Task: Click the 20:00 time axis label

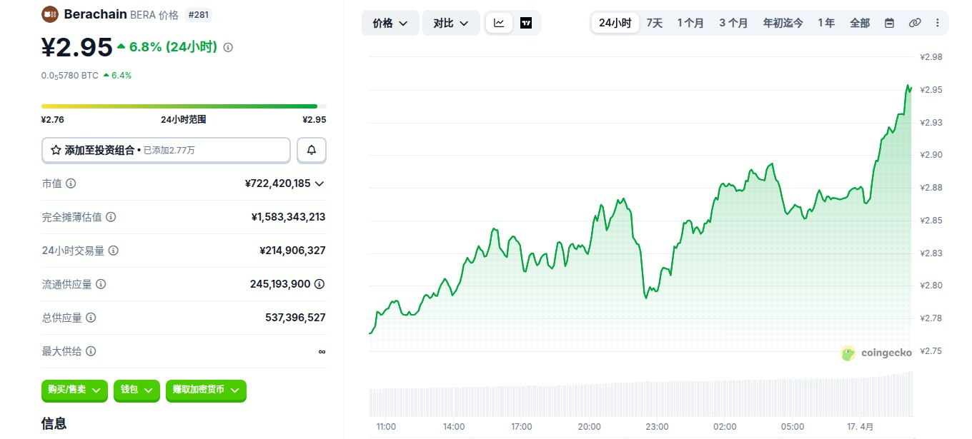Action: point(590,427)
